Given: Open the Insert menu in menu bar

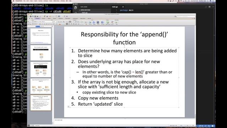Looking at the screenshot, I should (35, 1).
